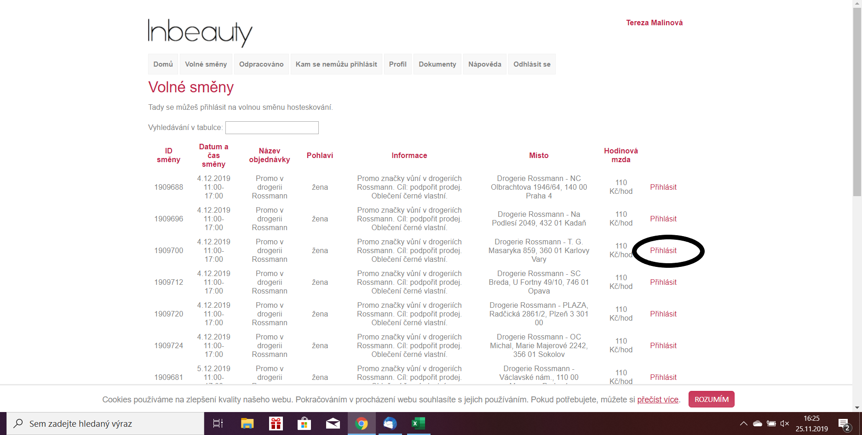The width and height of the screenshot is (862, 435).
Task: Open Kam se nemůžu přihlásit page
Action: point(336,64)
